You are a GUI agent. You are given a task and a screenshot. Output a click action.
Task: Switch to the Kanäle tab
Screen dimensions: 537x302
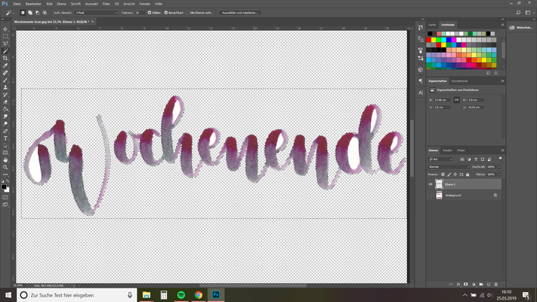pyautogui.click(x=448, y=150)
